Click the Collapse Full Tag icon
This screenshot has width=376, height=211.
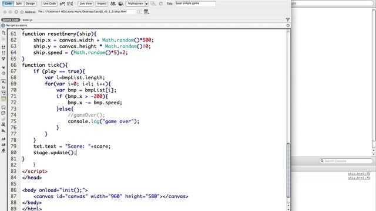(4, 47)
